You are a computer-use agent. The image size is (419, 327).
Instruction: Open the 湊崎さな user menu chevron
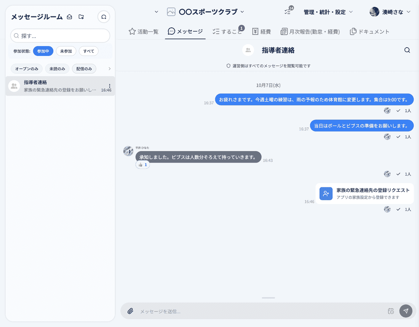(408, 12)
